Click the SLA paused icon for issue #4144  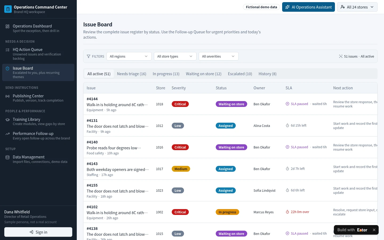pos(287,104)
